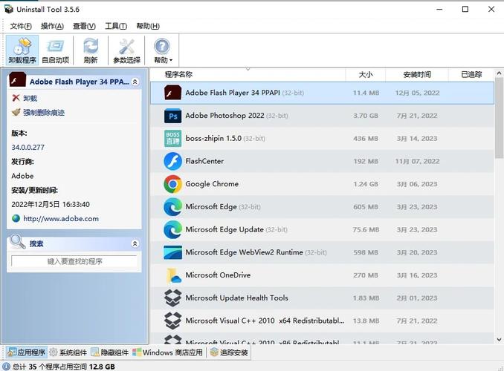Click the 3.70 GB size value
504x371 pixels.
pos(366,116)
